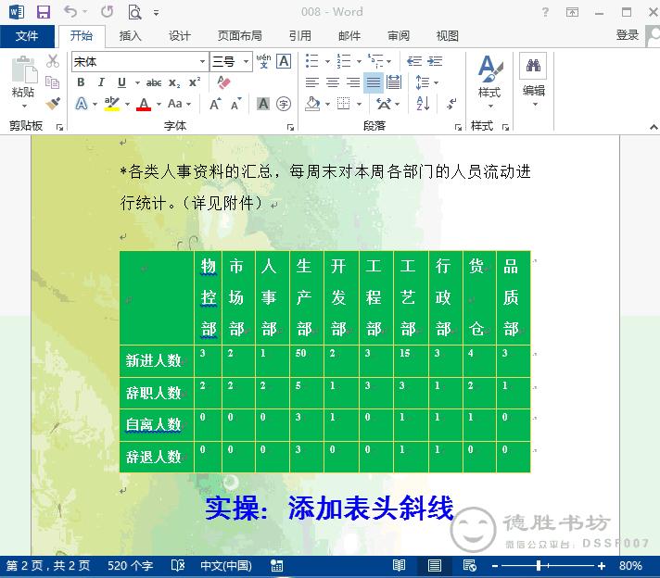Toggle character shading (gray A)
Viewport: 660px width, 578px height.
[263, 104]
